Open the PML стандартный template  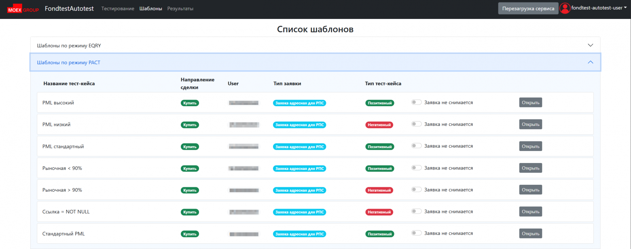530,146
